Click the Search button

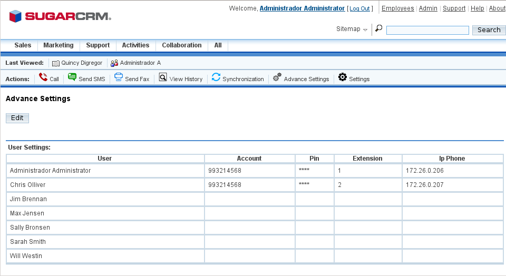coord(489,30)
